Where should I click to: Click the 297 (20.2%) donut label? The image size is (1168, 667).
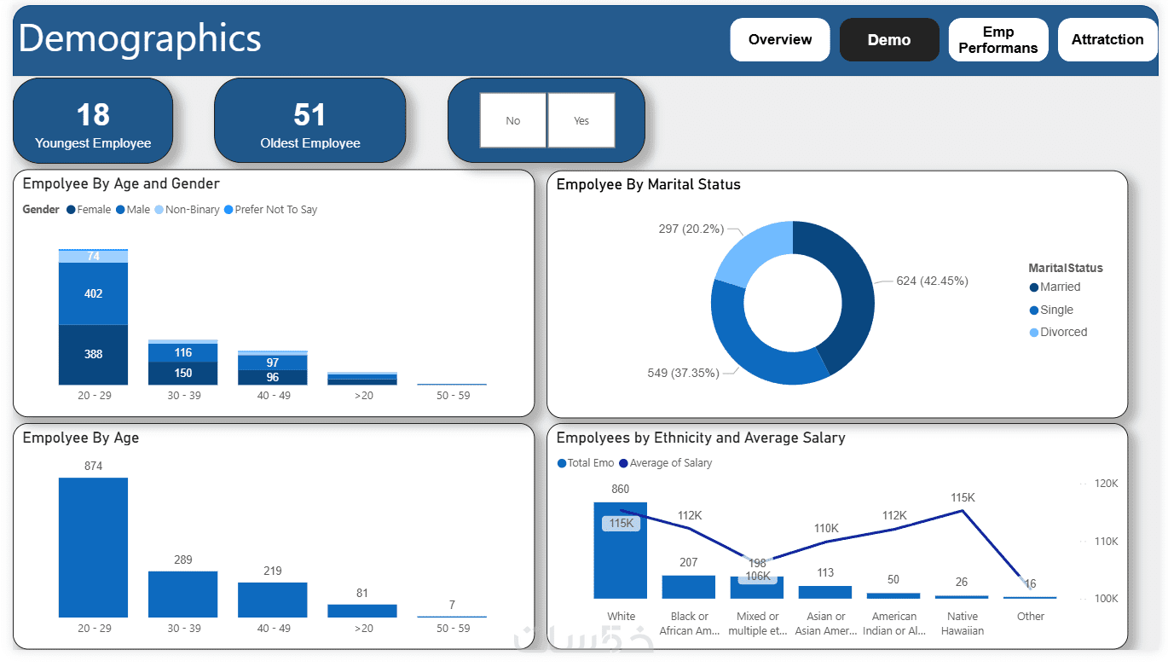pos(691,229)
